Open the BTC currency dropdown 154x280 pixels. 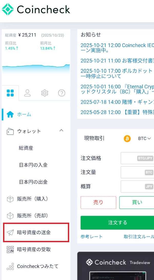(145, 139)
